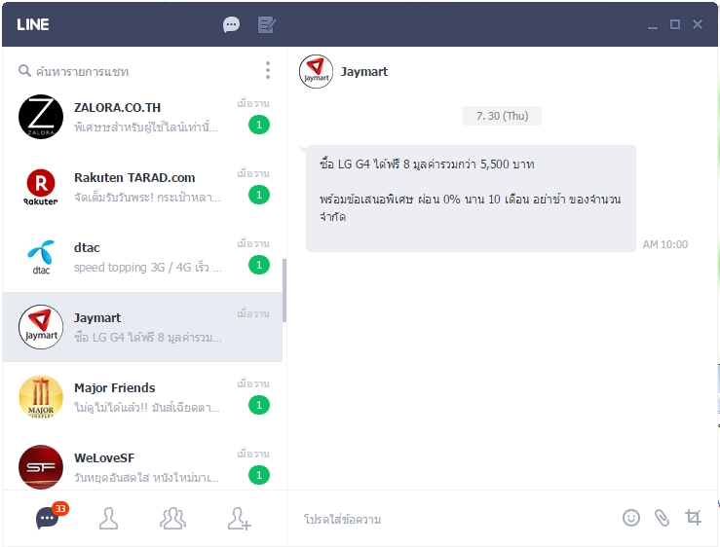The width and height of the screenshot is (720, 547).
Task: Open the chat list options three-dot menu
Action: [x=268, y=70]
